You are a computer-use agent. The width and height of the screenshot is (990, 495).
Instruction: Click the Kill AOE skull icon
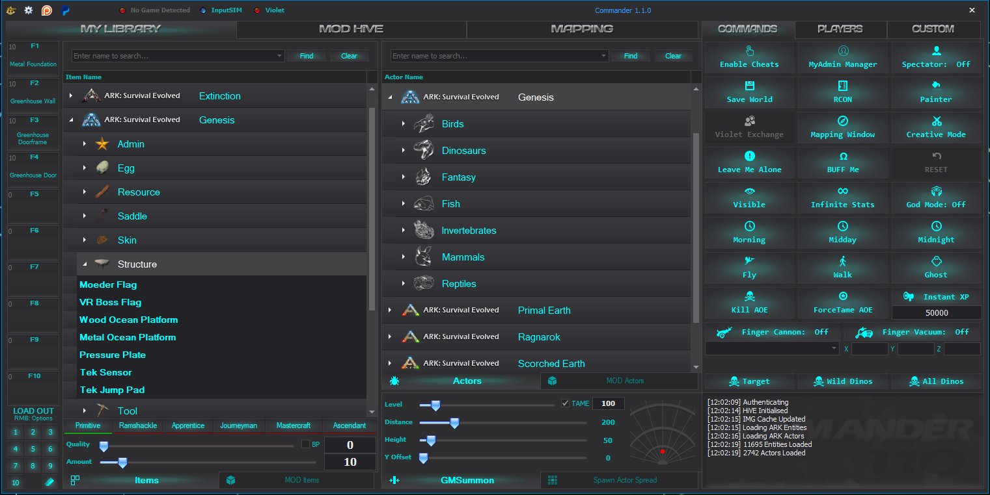pos(749,296)
